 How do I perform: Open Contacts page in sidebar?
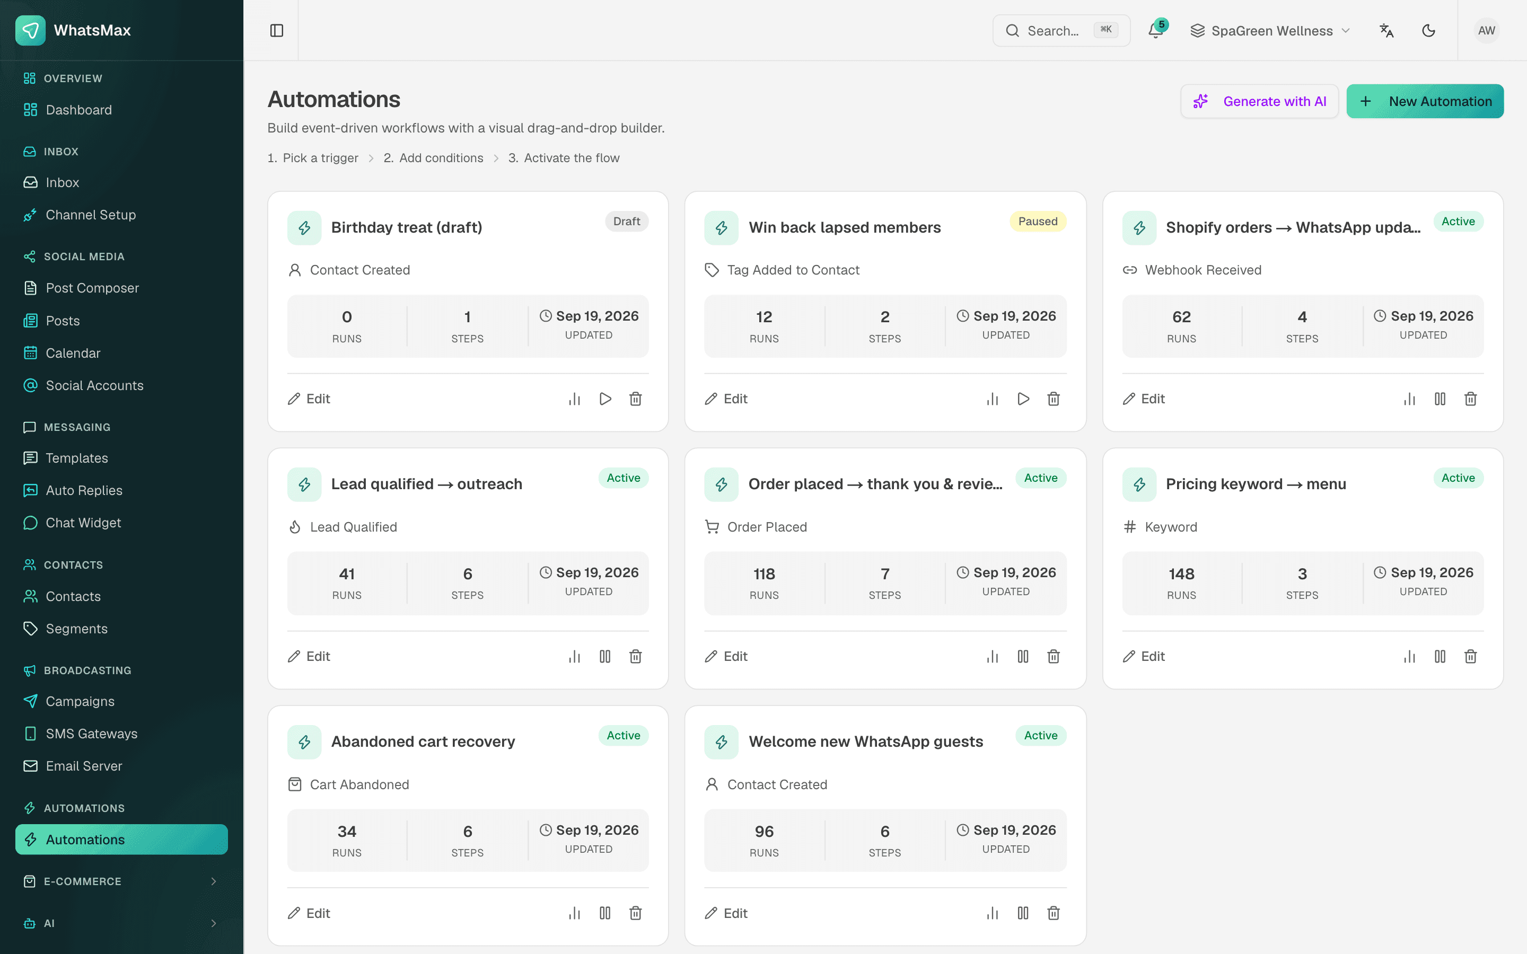click(121, 596)
